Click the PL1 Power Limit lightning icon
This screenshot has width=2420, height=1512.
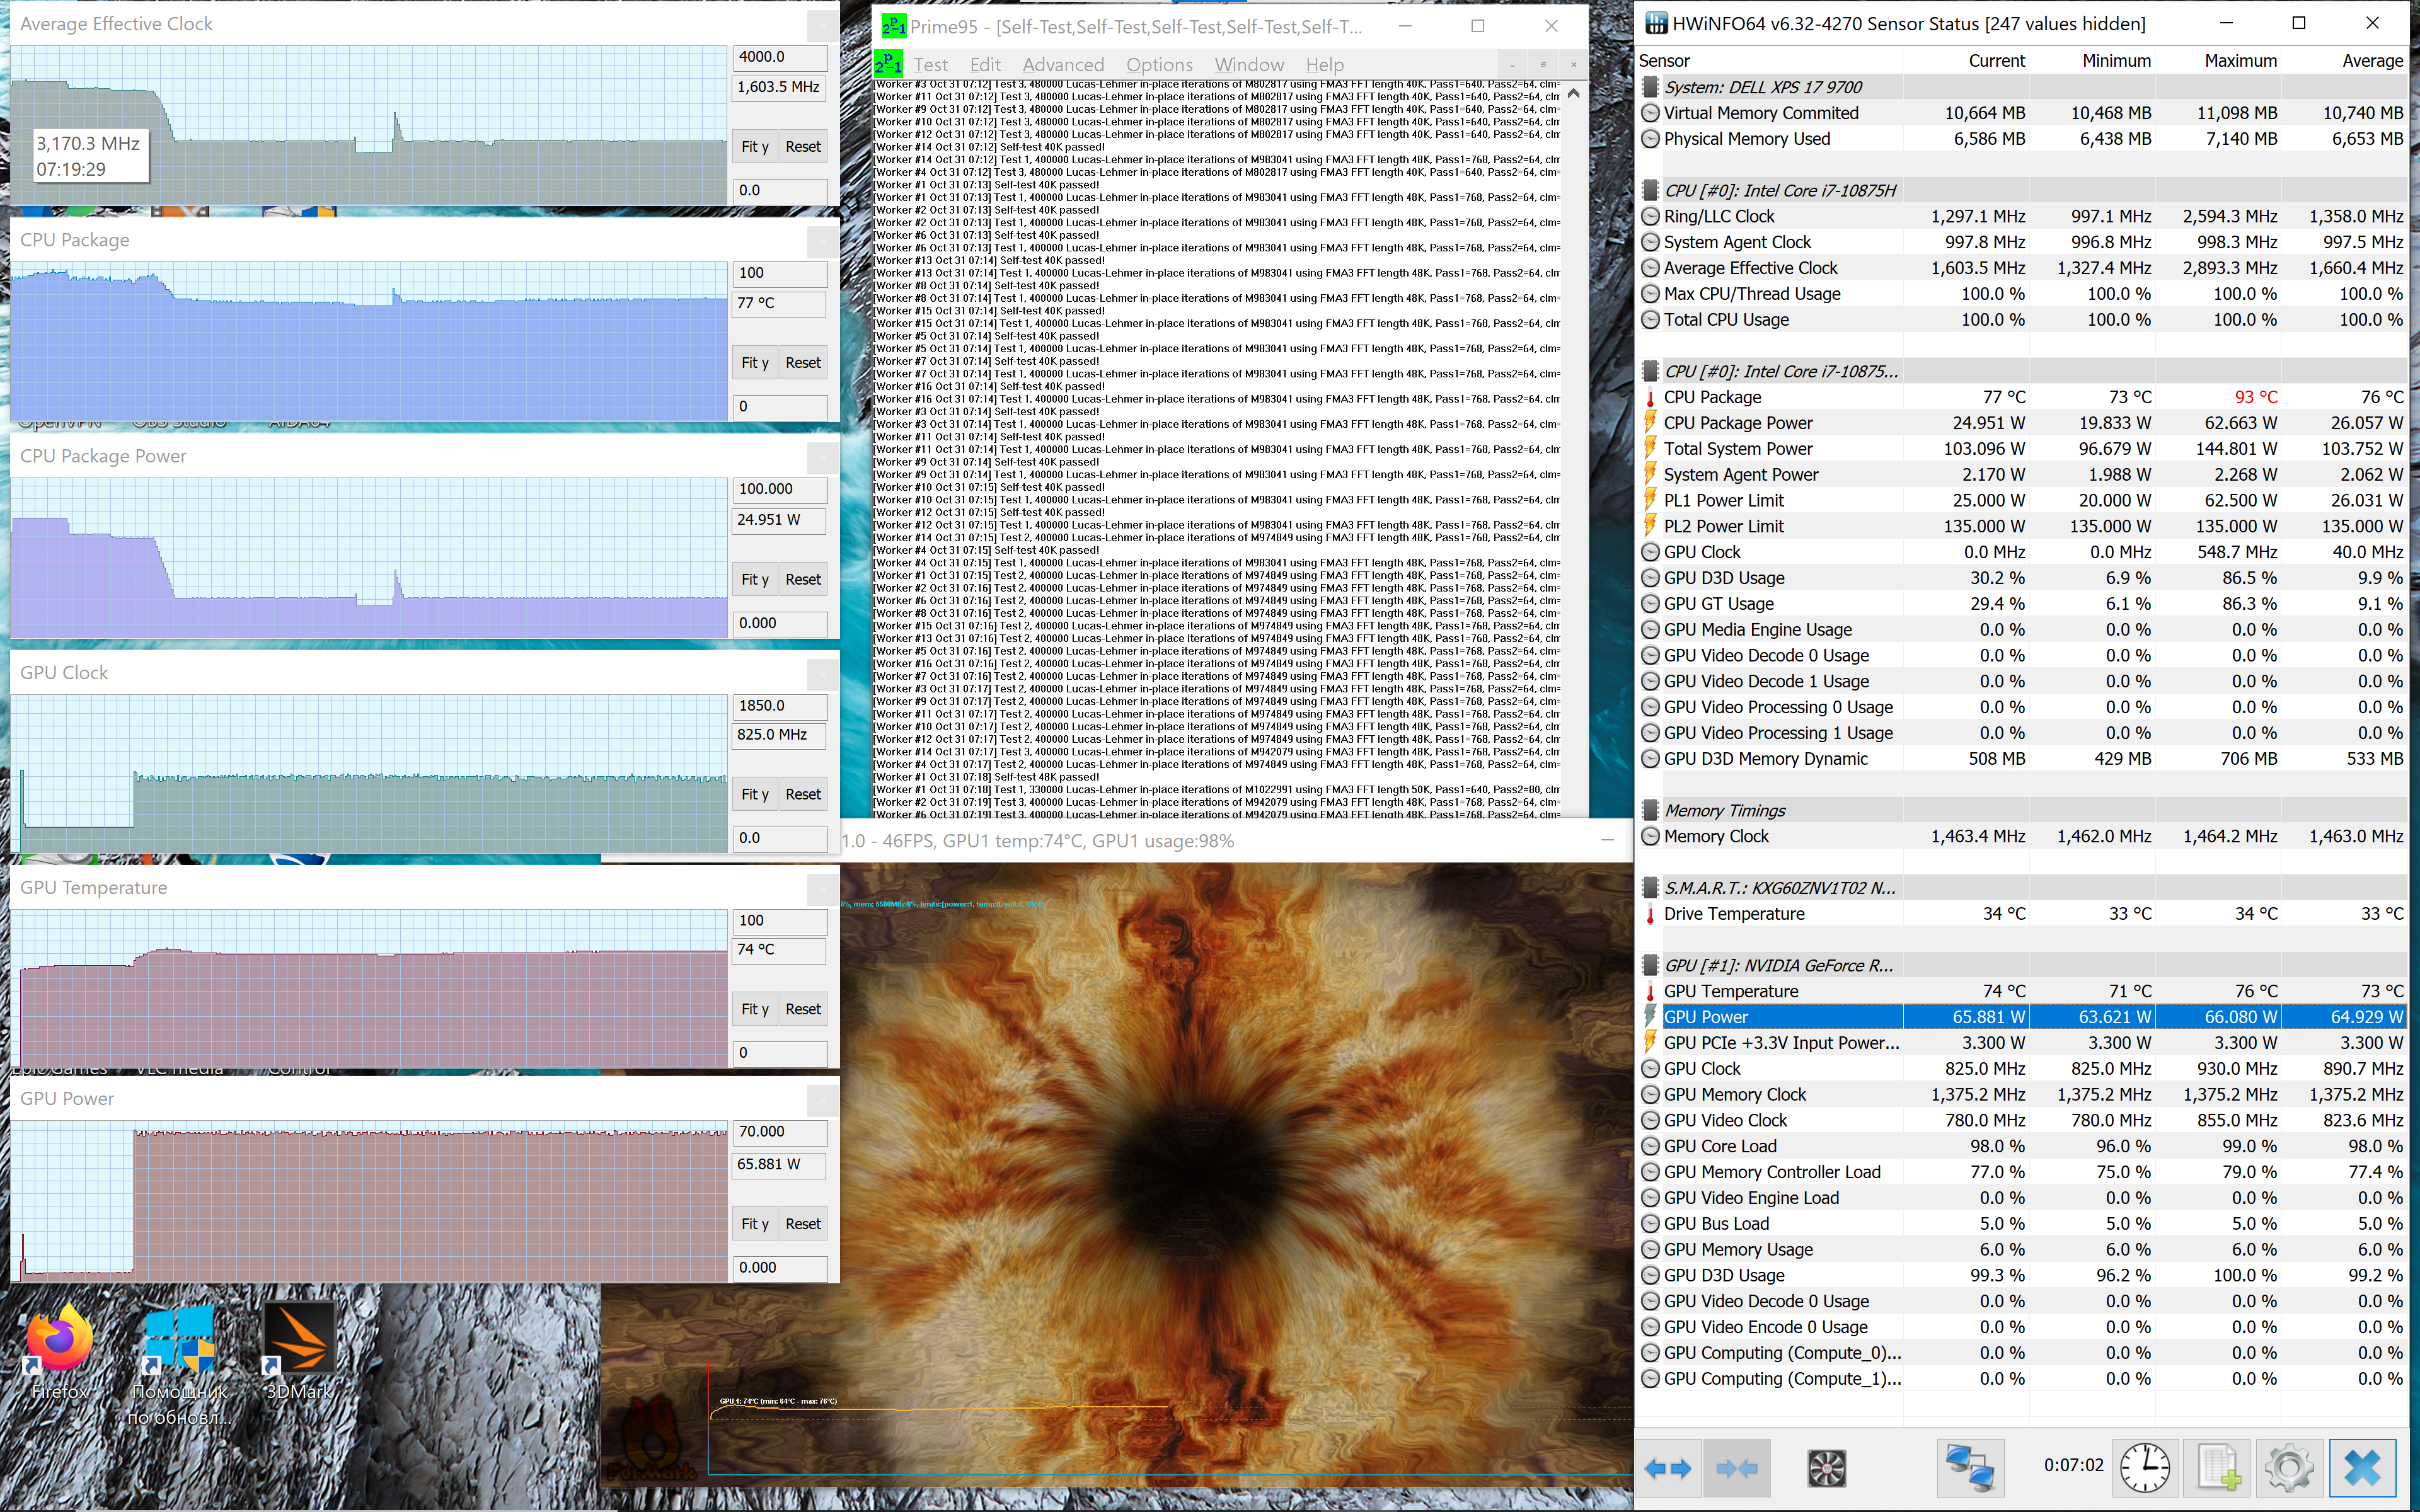click(1650, 500)
